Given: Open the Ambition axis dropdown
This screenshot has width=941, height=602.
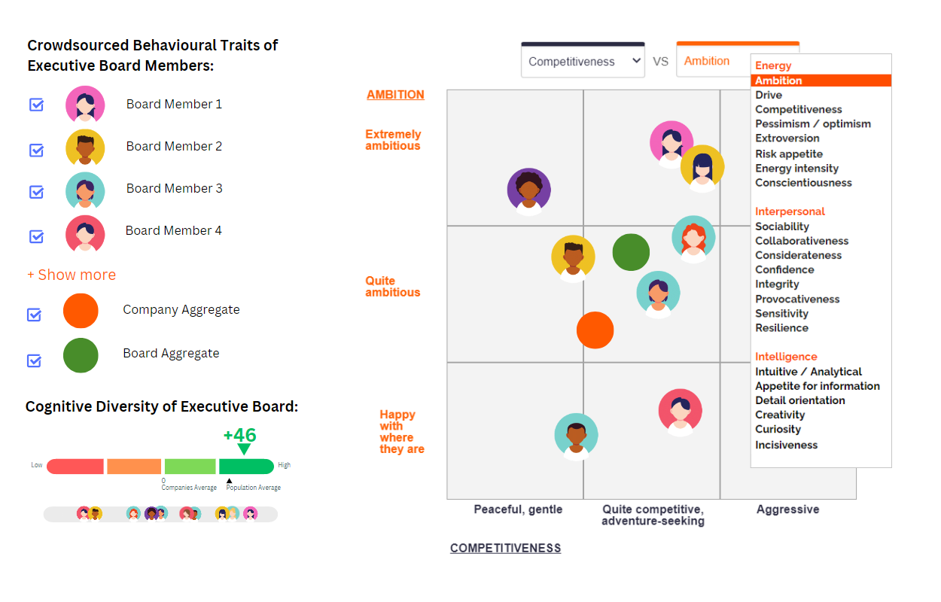Looking at the screenshot, I should tap(712, 61).
